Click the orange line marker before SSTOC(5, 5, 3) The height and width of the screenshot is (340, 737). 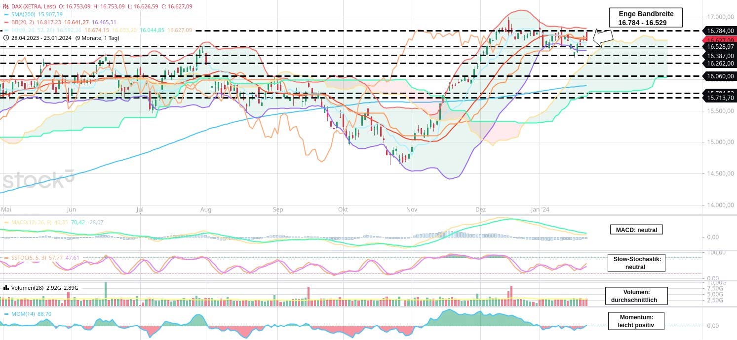click(x=6, y=258)
